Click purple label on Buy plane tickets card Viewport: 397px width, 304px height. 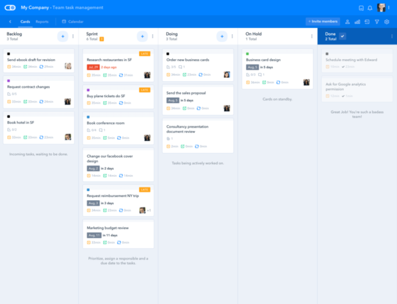pyautogui.click(x=89, y=90)
